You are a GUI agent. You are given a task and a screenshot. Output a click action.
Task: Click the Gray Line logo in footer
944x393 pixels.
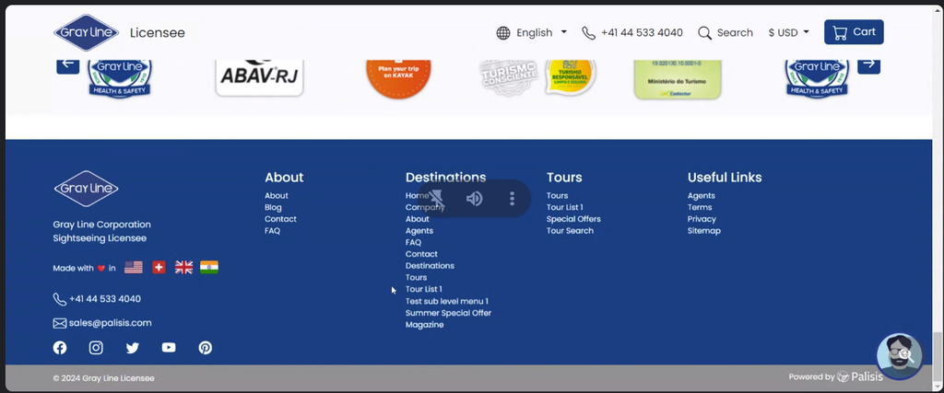click(86, 189)
